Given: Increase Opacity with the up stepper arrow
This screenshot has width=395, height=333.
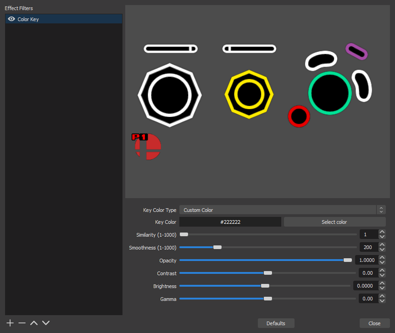Looking at the screenshot, I should coord(382,258).
